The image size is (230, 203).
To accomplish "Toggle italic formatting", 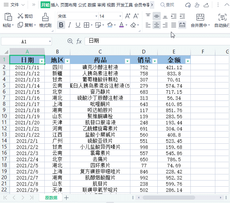I will tap(70, 25).
